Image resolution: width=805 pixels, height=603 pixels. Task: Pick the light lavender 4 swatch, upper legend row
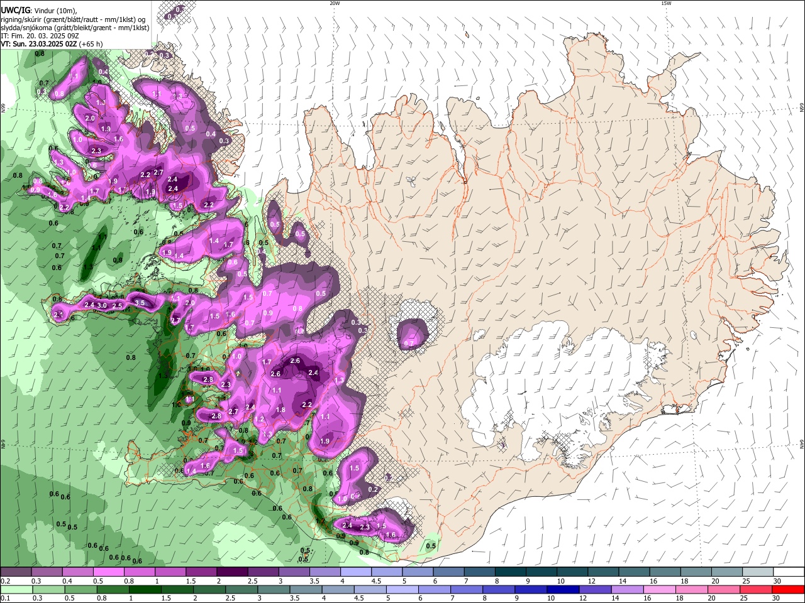(x=356, y=572)
